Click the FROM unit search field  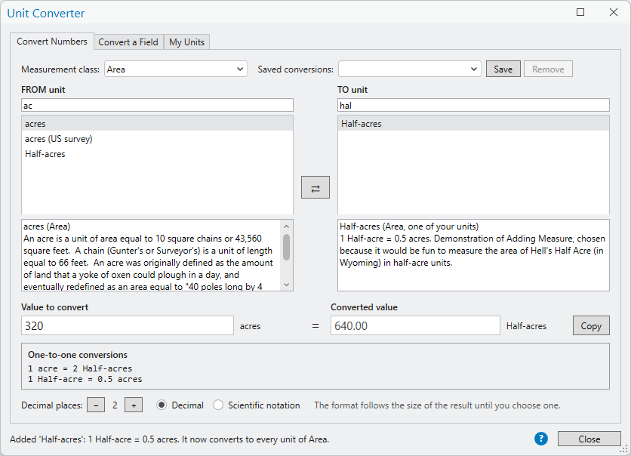click(x=157, y=105)
